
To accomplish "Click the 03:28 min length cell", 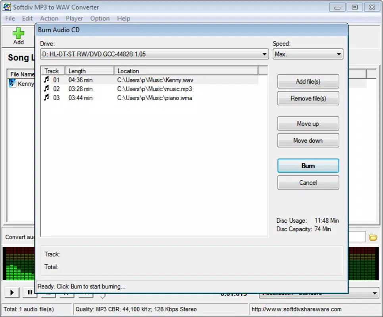I will pyautogui.click(x=80, y=89).
